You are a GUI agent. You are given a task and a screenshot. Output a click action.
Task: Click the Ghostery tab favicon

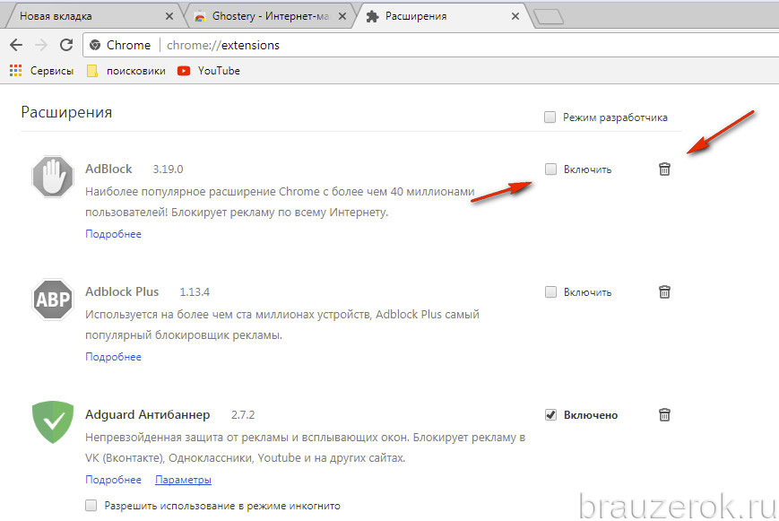point(200,16)
